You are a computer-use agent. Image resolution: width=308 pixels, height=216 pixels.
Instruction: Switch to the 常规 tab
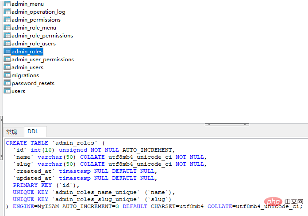pyautogui.click(x=12, y=132)
